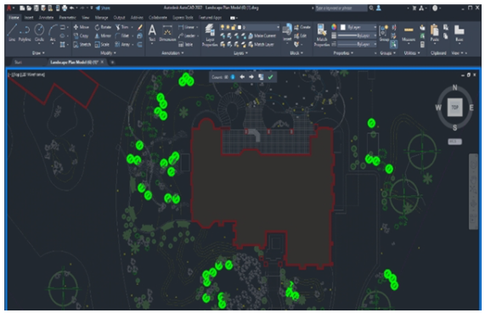Open the ByLayer linetype dropdown
This screenshot has width=485, height=313.
coord(358,44)
